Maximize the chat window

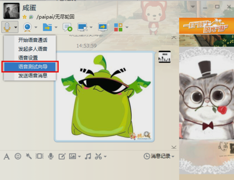(x=217, y=6)
